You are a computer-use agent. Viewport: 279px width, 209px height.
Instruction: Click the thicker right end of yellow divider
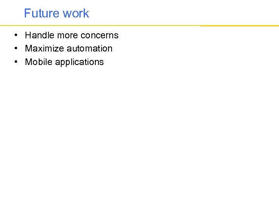(x=239, y=26)
